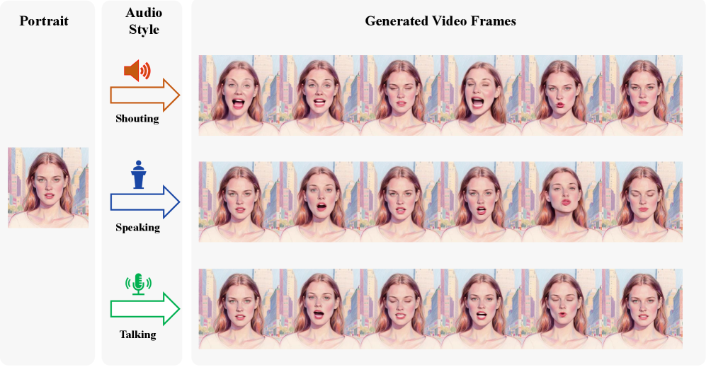Click the red loudspeaker Shouting icon

pos(137,71)
